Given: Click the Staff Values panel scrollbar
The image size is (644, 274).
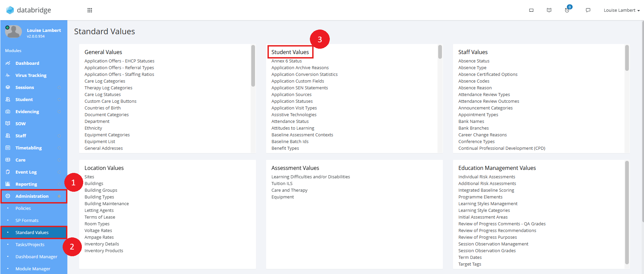Looking at the screenshot, I should 627,58.
